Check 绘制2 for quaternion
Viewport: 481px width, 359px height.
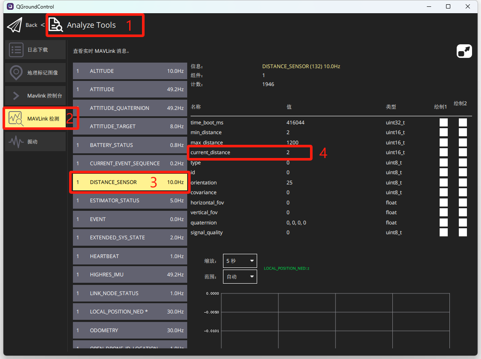463,223
